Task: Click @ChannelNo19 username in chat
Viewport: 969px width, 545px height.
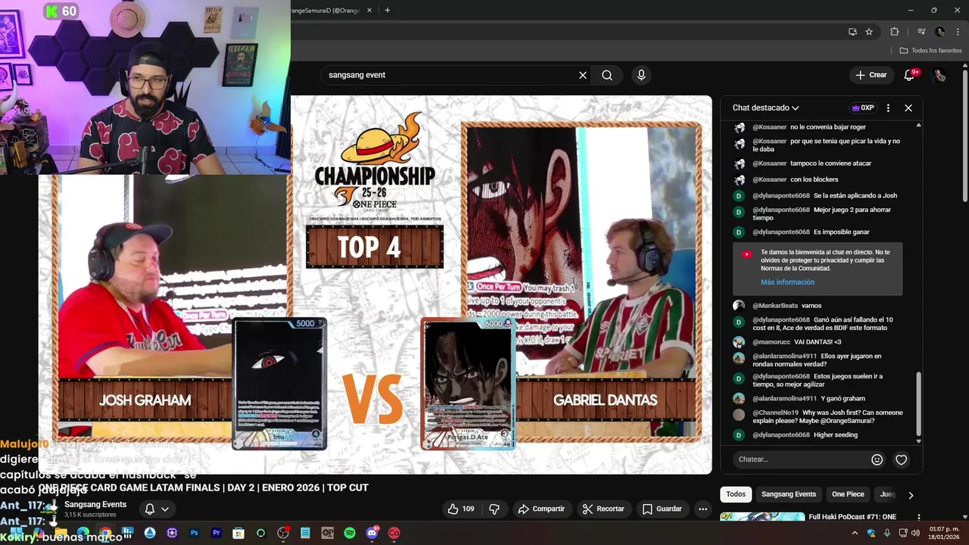Action: coord(775,413)
